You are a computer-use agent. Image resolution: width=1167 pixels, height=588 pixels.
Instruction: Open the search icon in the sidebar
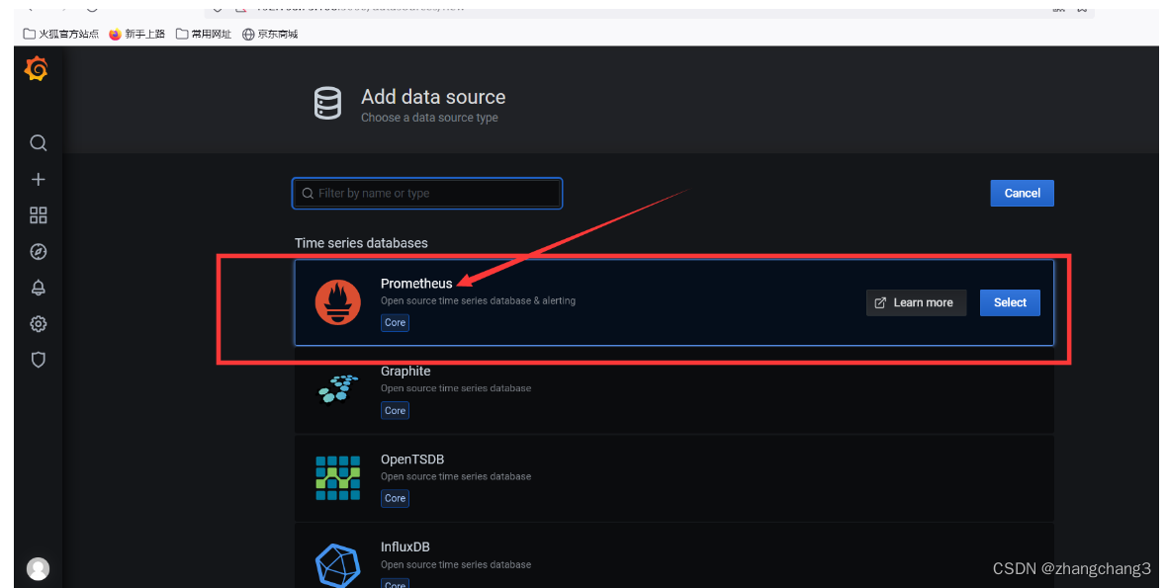pos(38,142)
